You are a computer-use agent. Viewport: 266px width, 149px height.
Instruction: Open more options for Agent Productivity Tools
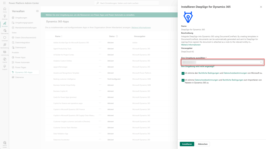coord(100,48)
